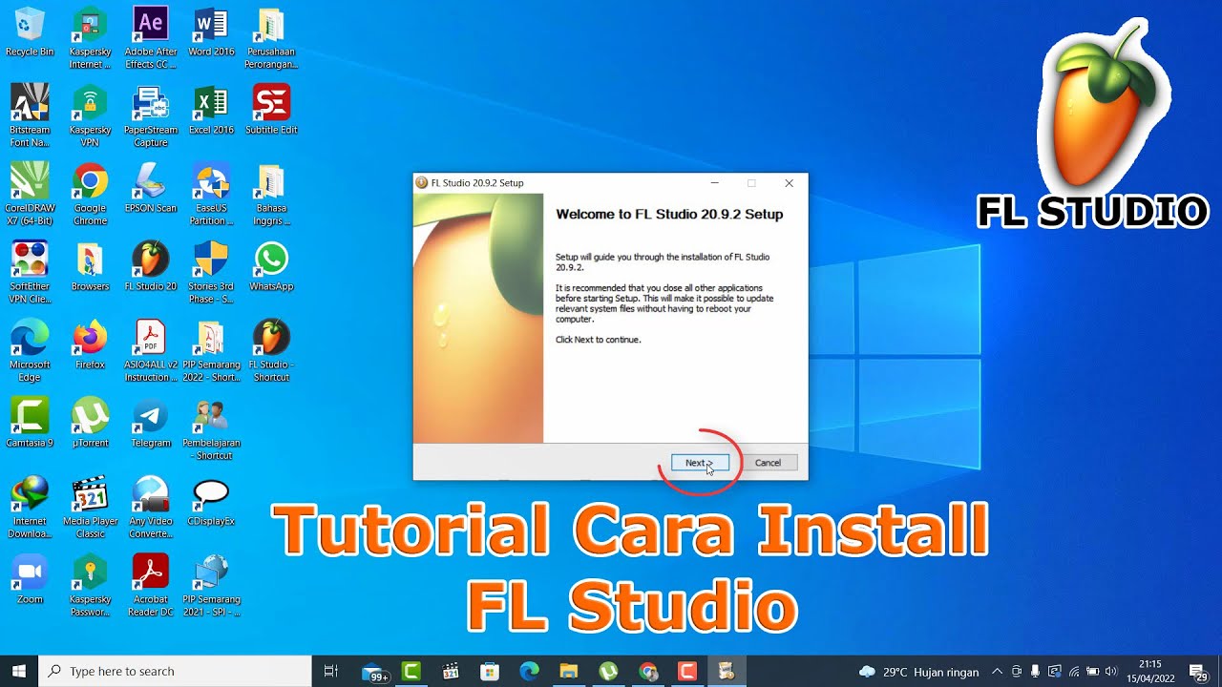Select SoftEther VPN Client icon
This screenshot has width=1222, height=687.
(x=30, y=273)
